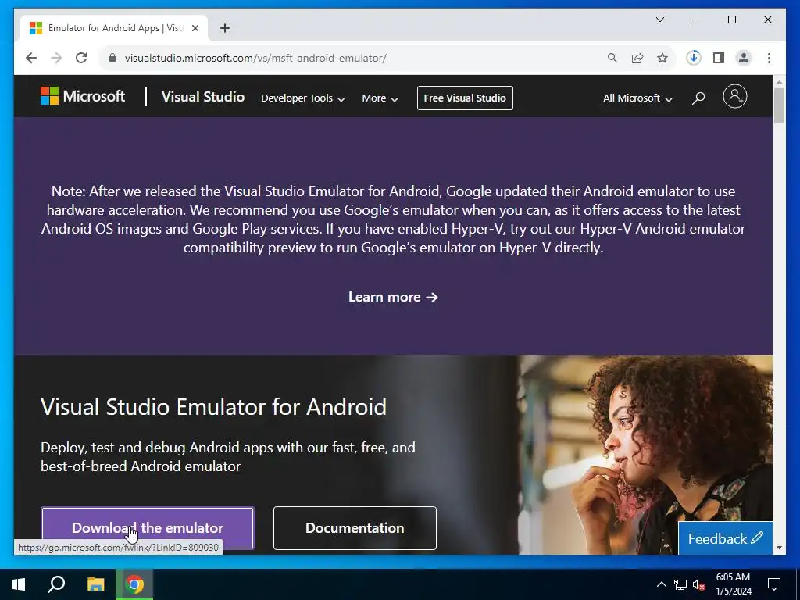Open the tab search chevron
Screen dimensions: 800x600
[659, 20]
